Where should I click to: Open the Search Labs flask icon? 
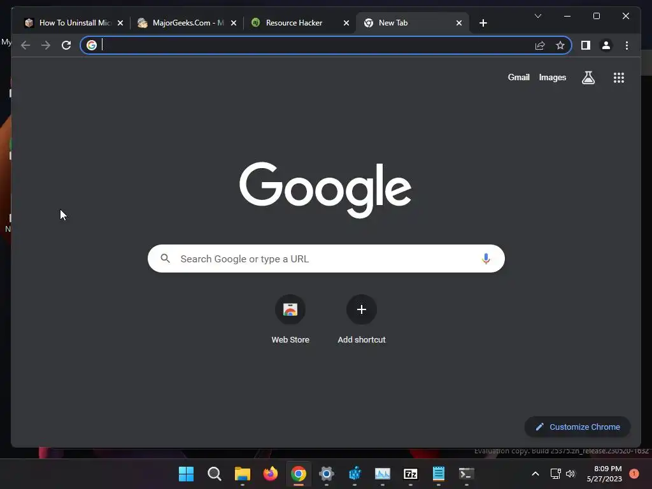[x=588, y=77]
